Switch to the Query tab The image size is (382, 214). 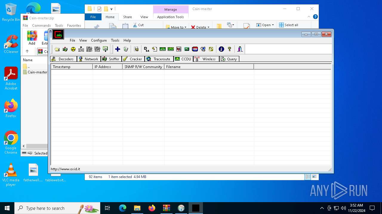tap(229, 59)
